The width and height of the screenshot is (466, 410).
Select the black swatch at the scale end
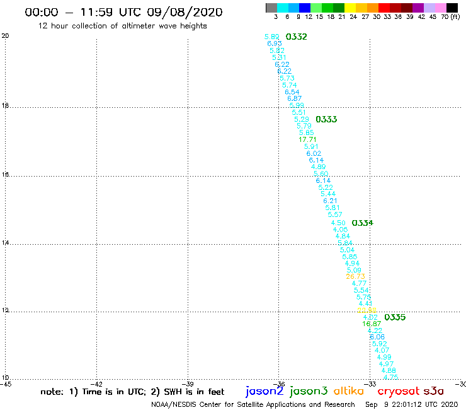pyautogui.click(x=452, y=8)
